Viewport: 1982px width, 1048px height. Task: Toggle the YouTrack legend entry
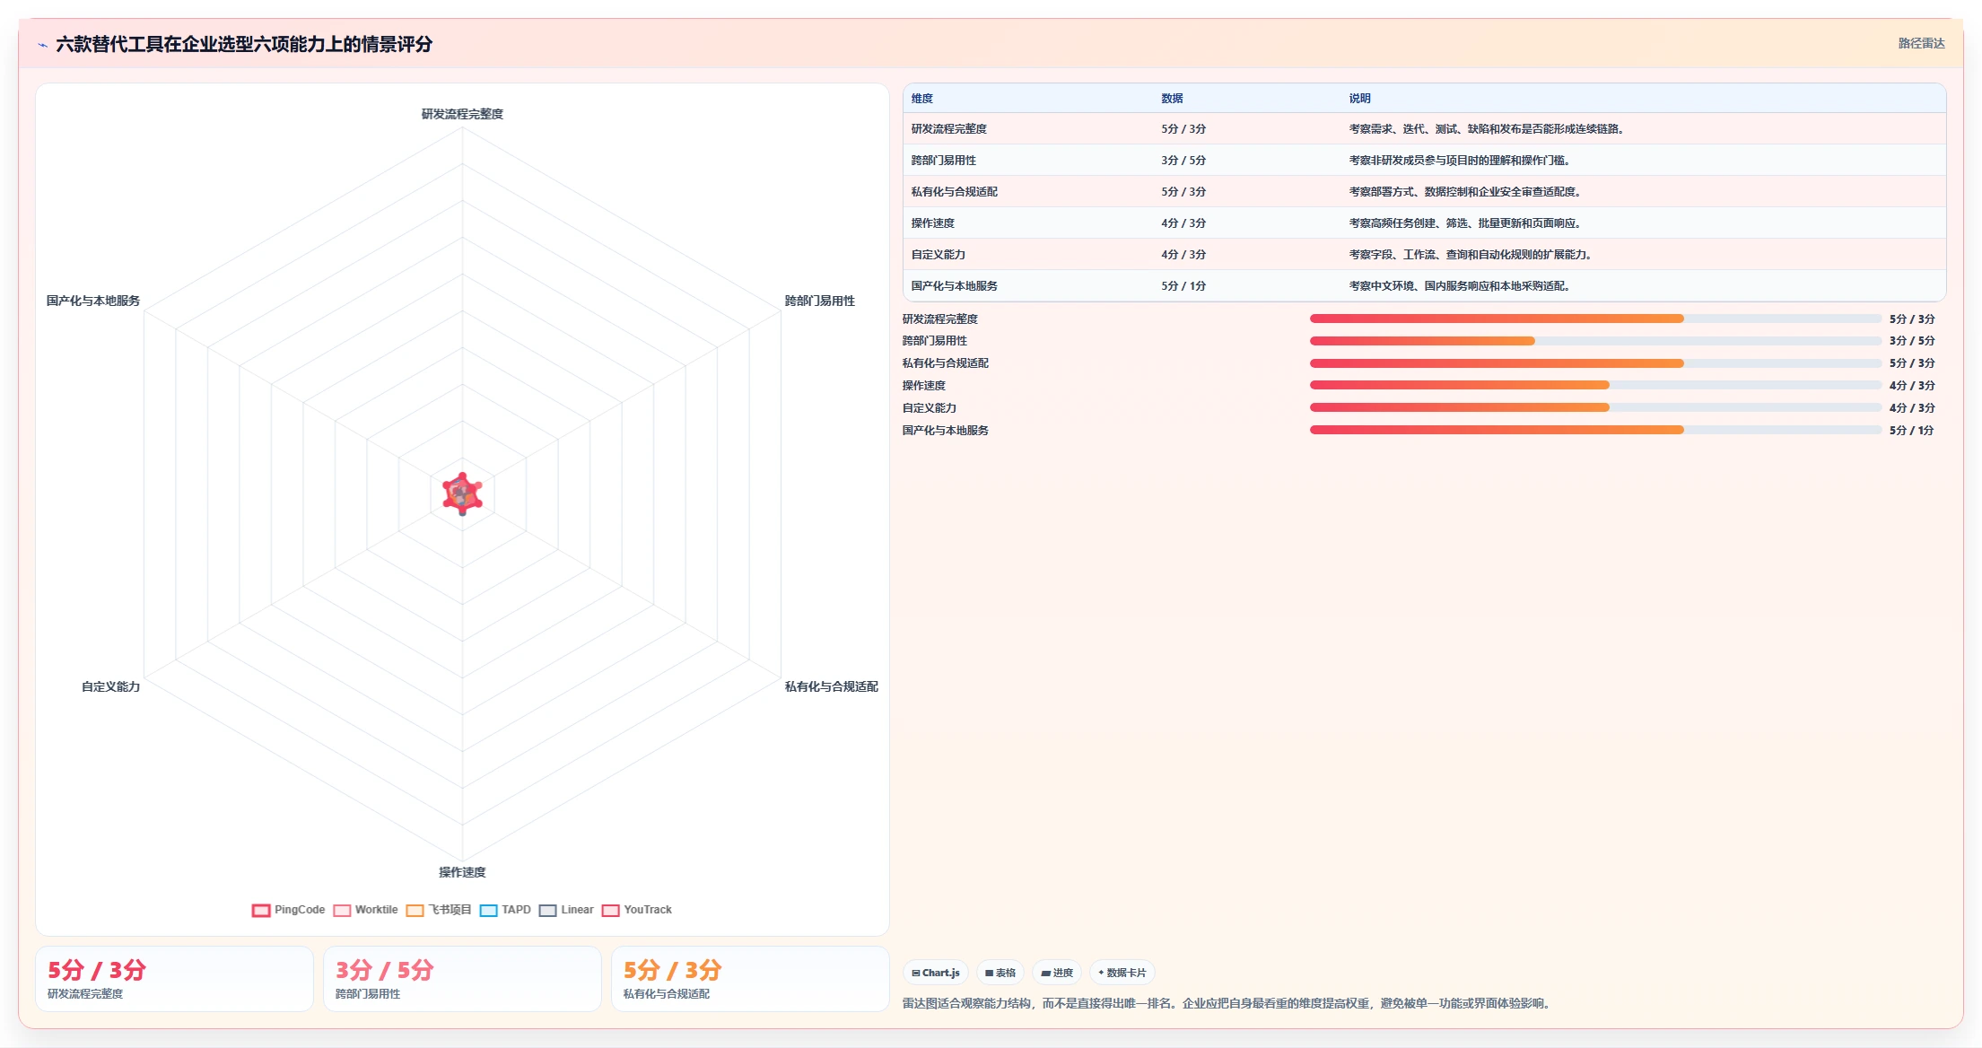tap(637, 910)
